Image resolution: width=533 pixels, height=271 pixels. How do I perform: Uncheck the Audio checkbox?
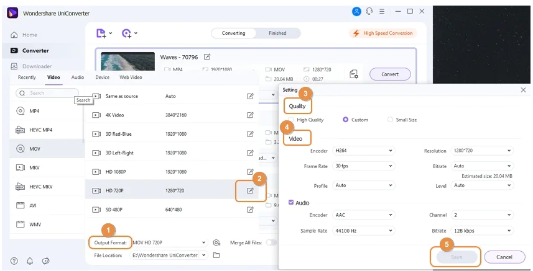pos(292,202)
